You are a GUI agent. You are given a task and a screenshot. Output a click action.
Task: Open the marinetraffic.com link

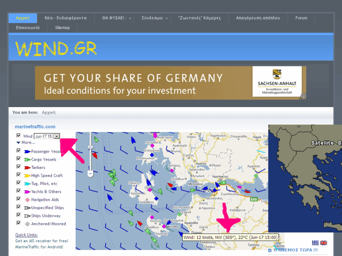[35, 126]
